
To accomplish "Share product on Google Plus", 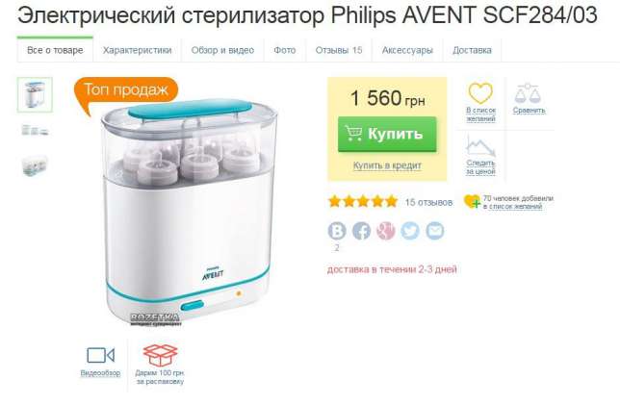I will tap(385, 231).
